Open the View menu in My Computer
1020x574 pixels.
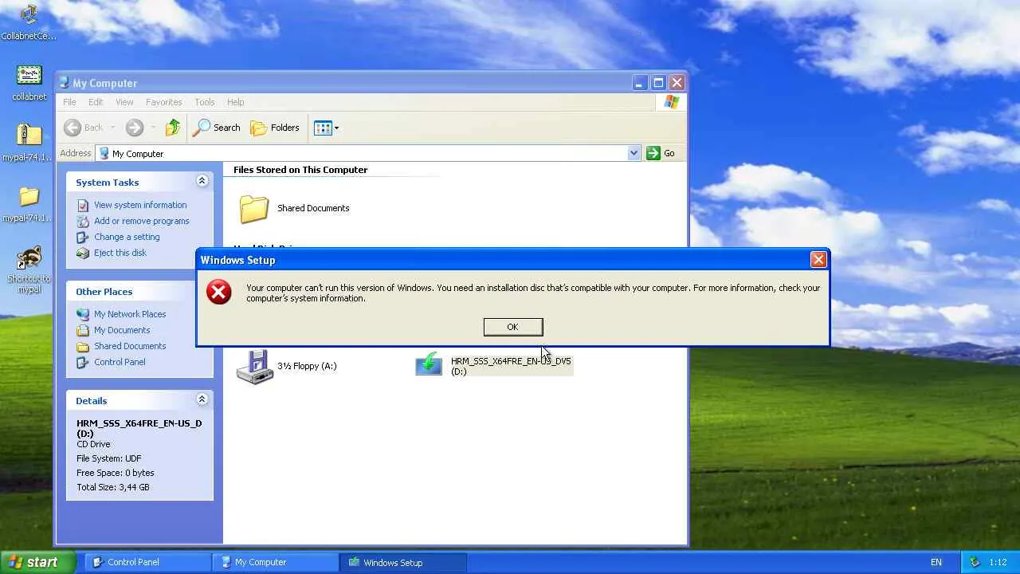(124, 102)
